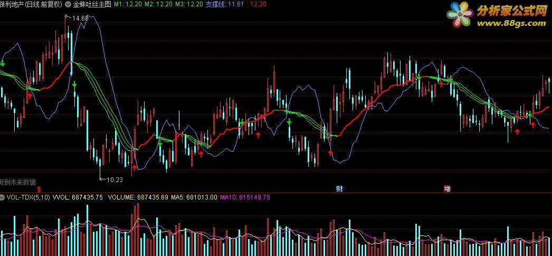
Task: Click the MA10: 615149.75 value label
Action: tap(245, 197)
